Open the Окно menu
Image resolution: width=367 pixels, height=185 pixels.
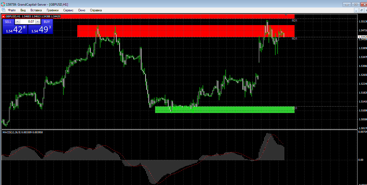82,10
